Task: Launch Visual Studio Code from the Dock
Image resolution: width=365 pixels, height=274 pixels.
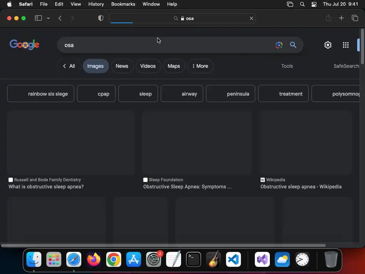Action: [x=233, y=259]
